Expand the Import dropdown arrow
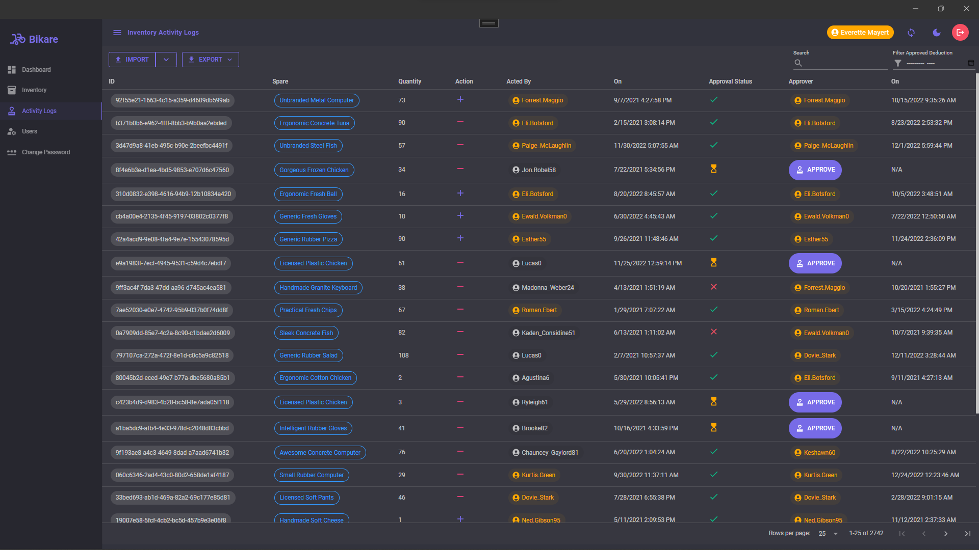This screenshot has width=979, height=550. [x=166, y=60]
